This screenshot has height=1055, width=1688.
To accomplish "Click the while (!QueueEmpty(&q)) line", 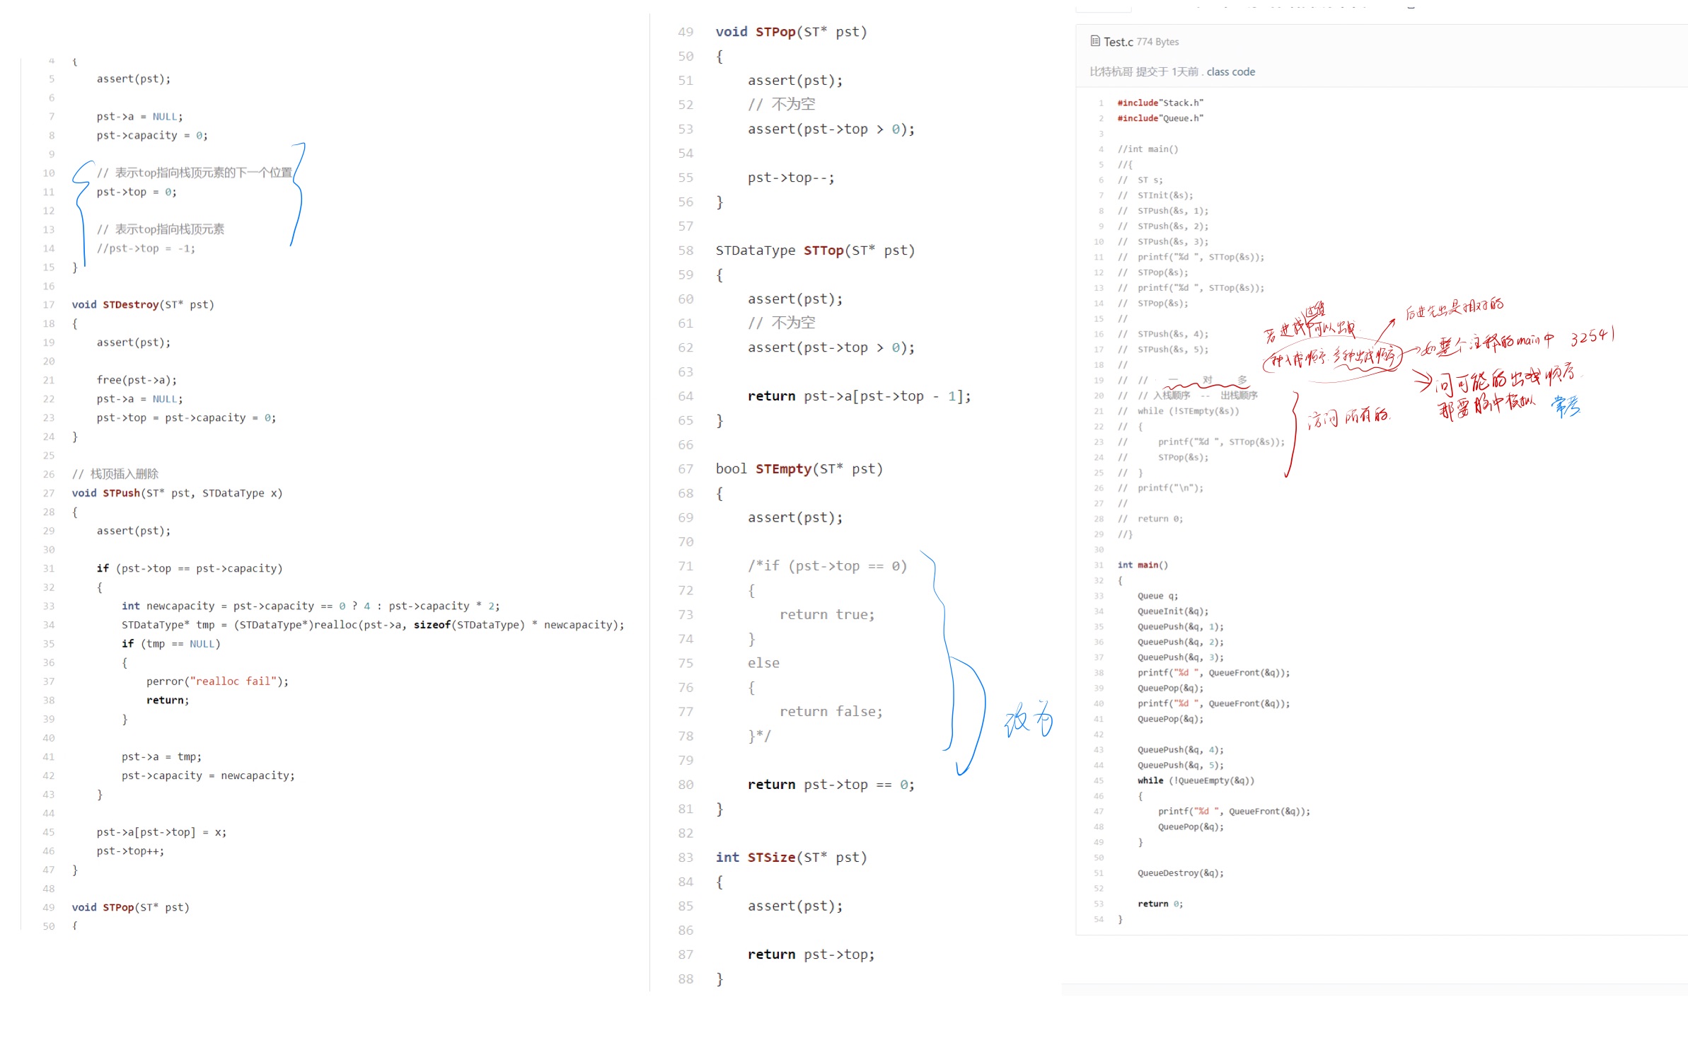I will pos(1195,780).
